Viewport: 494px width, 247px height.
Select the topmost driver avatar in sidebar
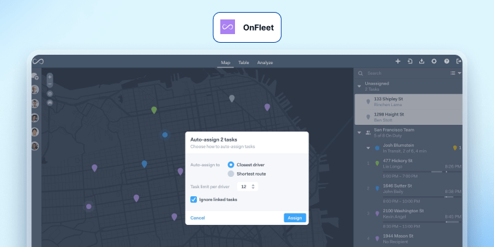coord(35,89)
